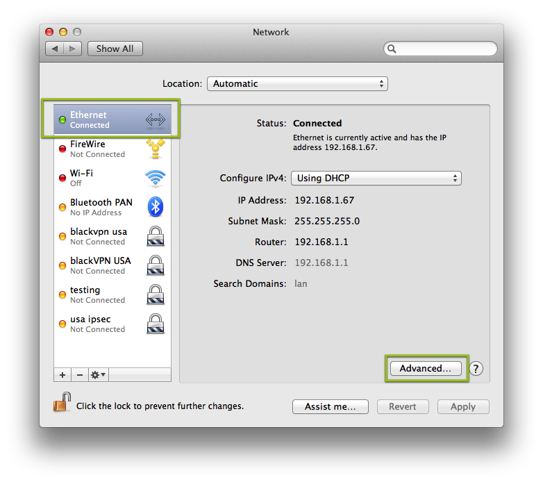Click the padlock icon beside testing

(x=156, y=294)
